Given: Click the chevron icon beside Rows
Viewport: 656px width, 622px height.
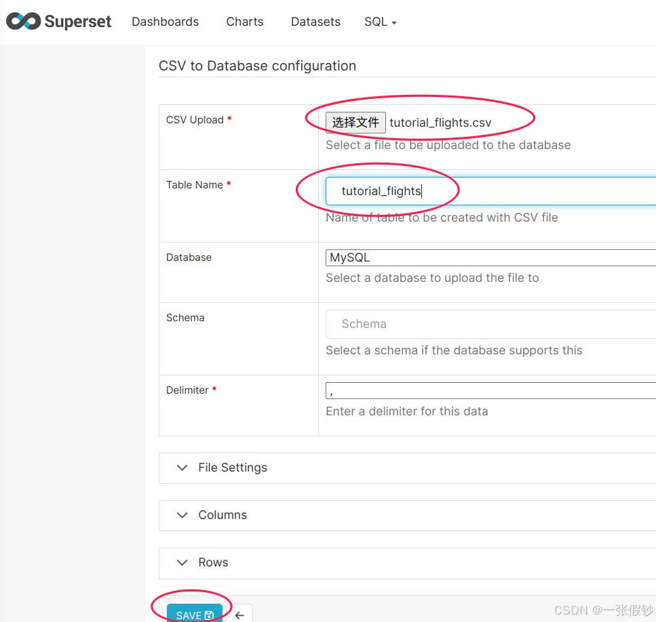Looking at the screenshot, I should (x=182, y=562).
